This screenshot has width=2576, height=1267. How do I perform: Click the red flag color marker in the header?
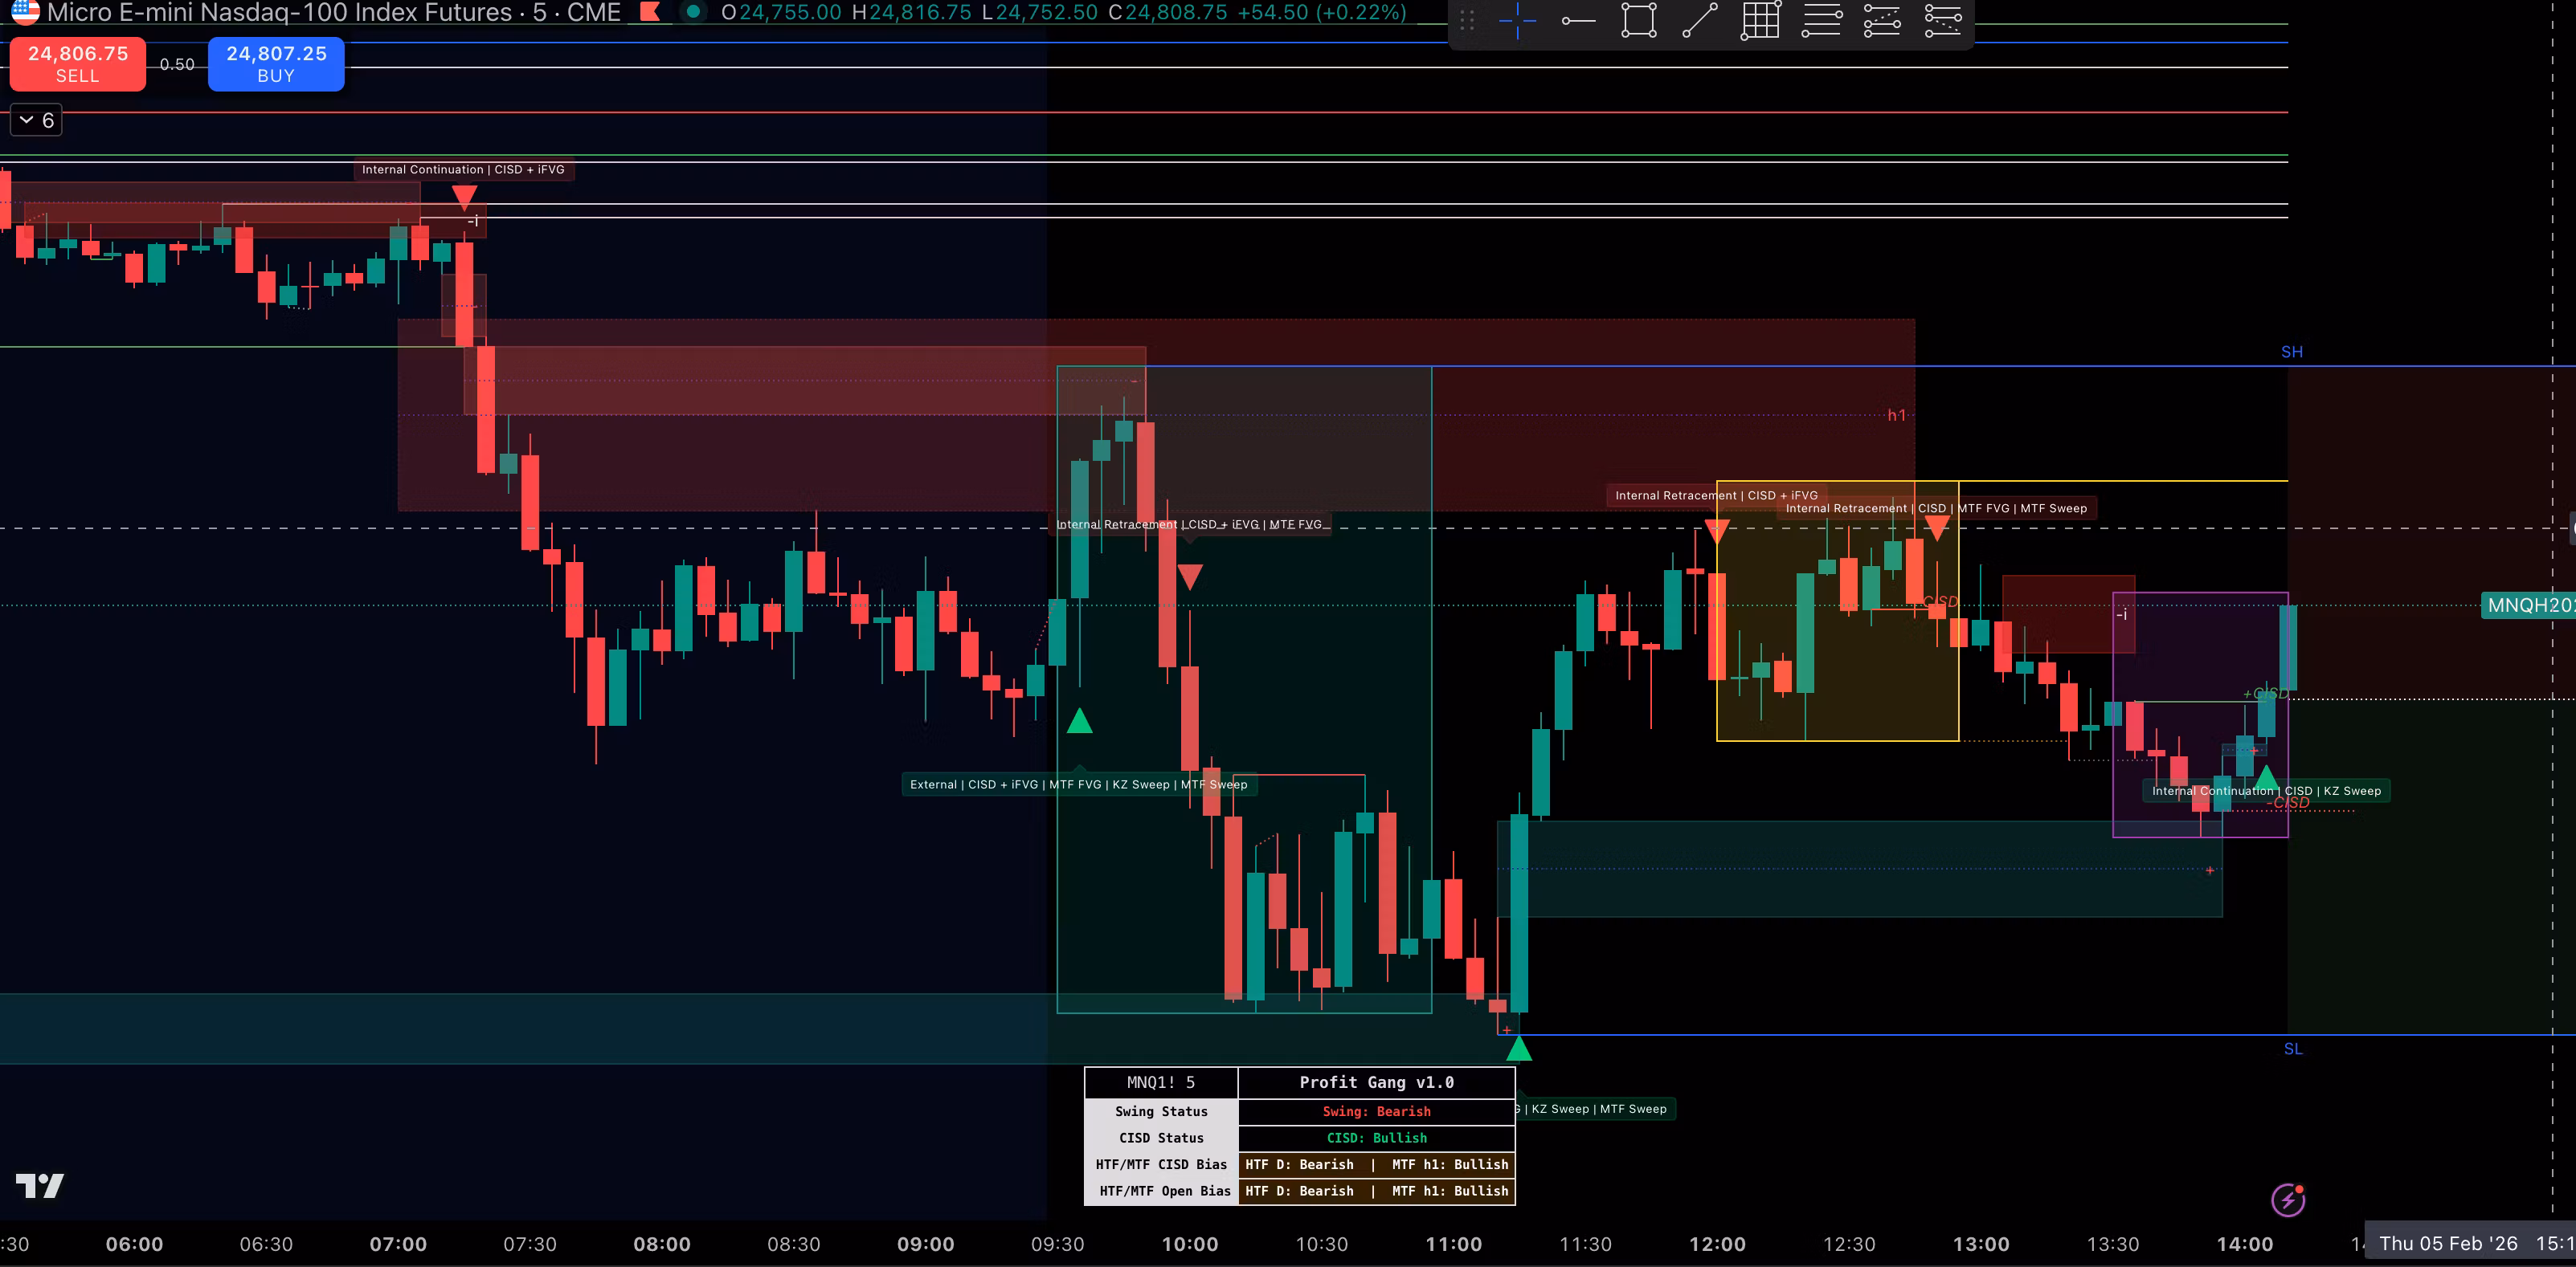(x=650, y=13)
